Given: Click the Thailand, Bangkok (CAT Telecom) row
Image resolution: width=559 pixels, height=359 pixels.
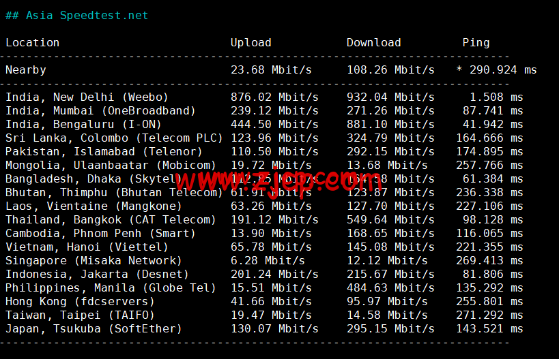Looking at the screenshot, I should (264, 219).
